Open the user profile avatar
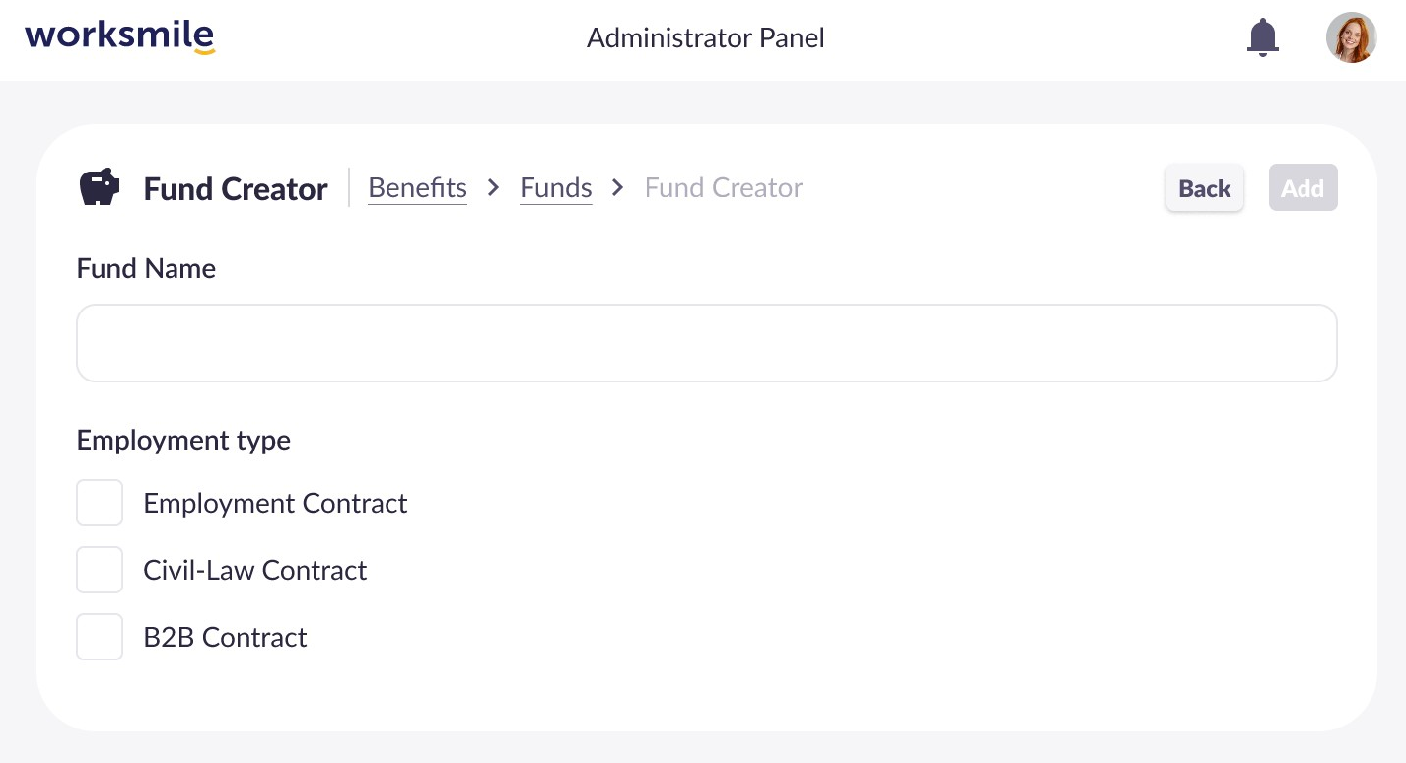This screenshot has height=763, width=1406. (1351, 38)
